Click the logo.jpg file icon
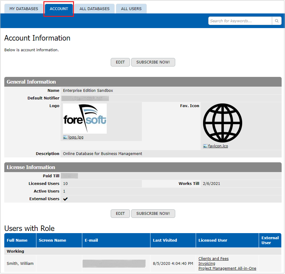This screenshot has height=274, width=285. 65,137
